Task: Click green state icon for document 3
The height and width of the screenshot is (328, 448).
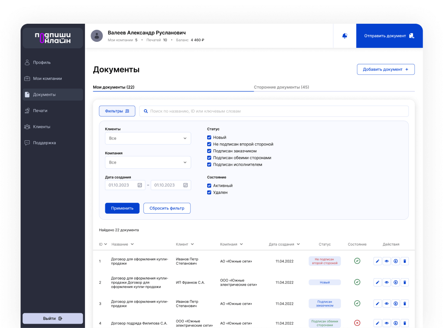Action: [357, 303]
